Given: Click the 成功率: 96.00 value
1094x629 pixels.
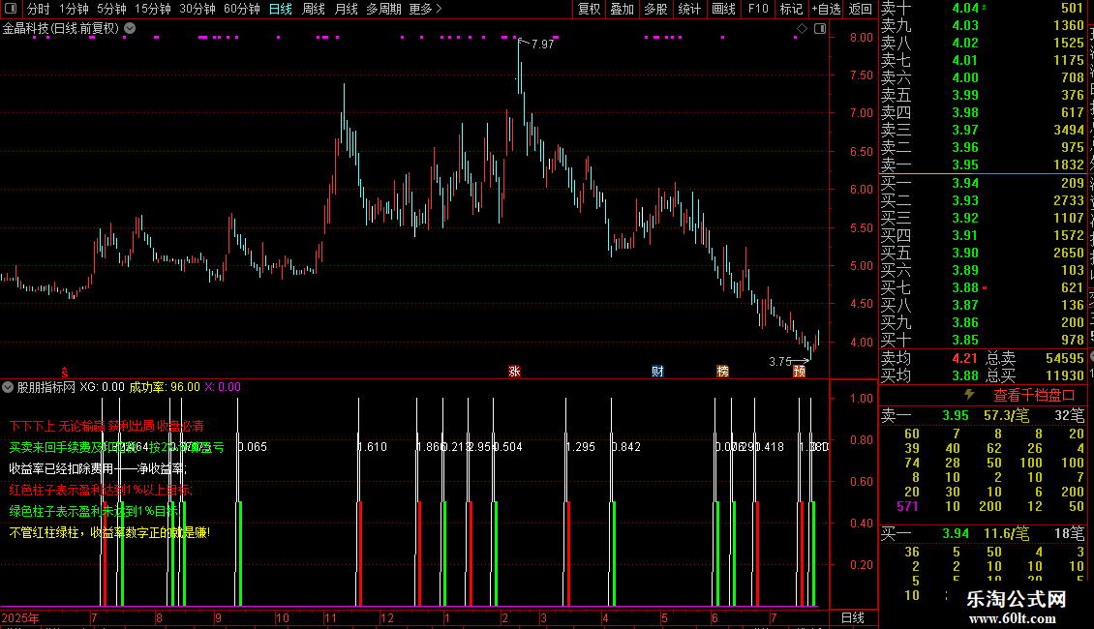Looking at the screenshot, I should (165, 387).
